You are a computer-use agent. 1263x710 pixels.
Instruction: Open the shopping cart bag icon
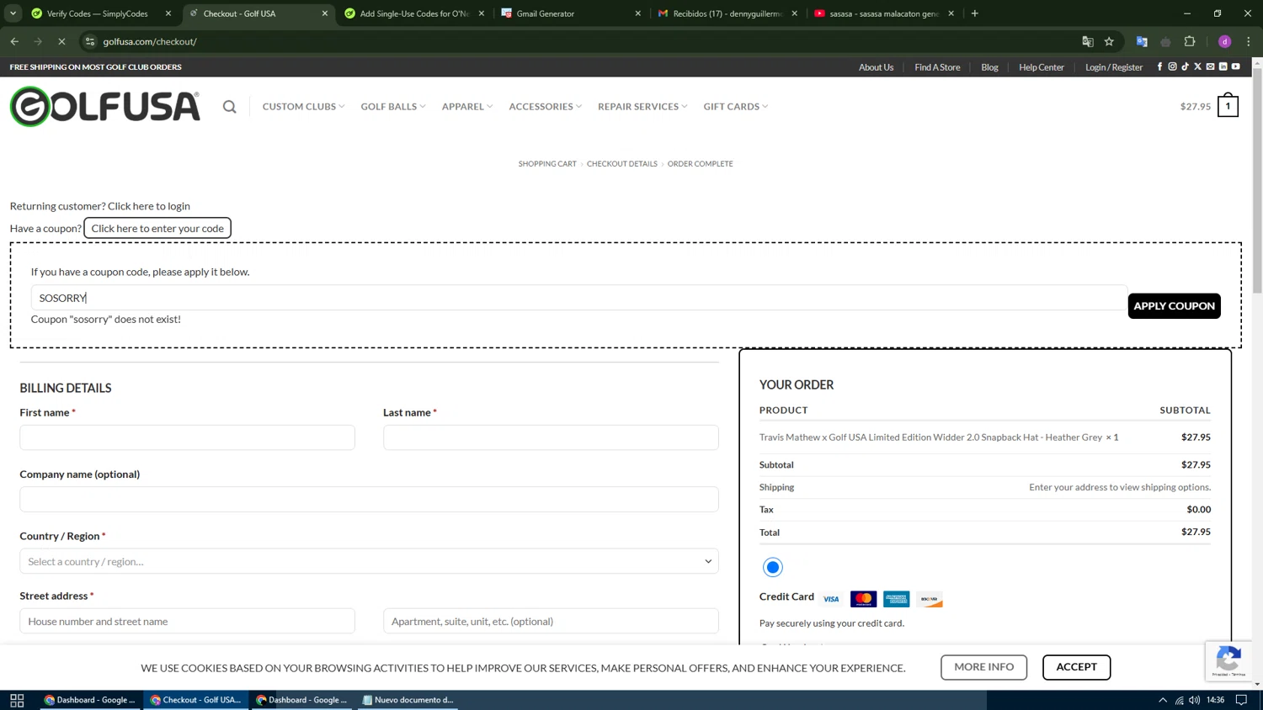(x=1228, y=106)
